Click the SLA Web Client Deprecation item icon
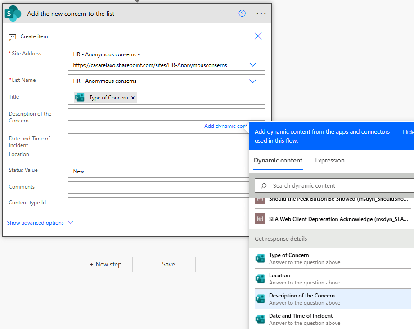Viewport: 414px width, 329px height. (x=260, y=219)
